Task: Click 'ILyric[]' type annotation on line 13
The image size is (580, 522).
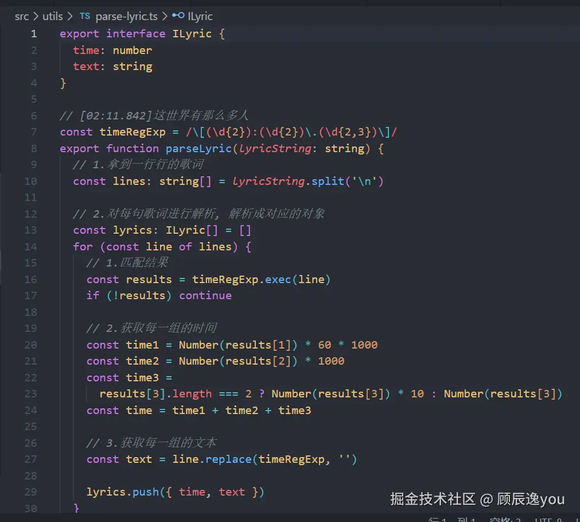Action: [192, 230]
